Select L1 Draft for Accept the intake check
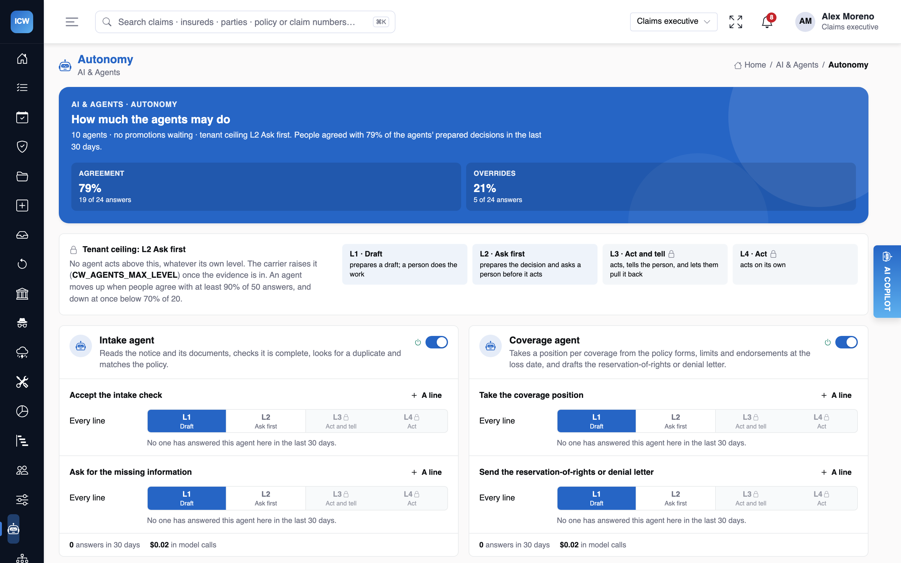Image resolution: width=901 pixels, height=563 pixels. (186, 421)
